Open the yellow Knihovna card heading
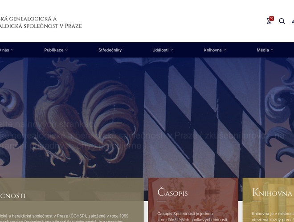Screen dimensions: 294x222 [x=272, y=193]
